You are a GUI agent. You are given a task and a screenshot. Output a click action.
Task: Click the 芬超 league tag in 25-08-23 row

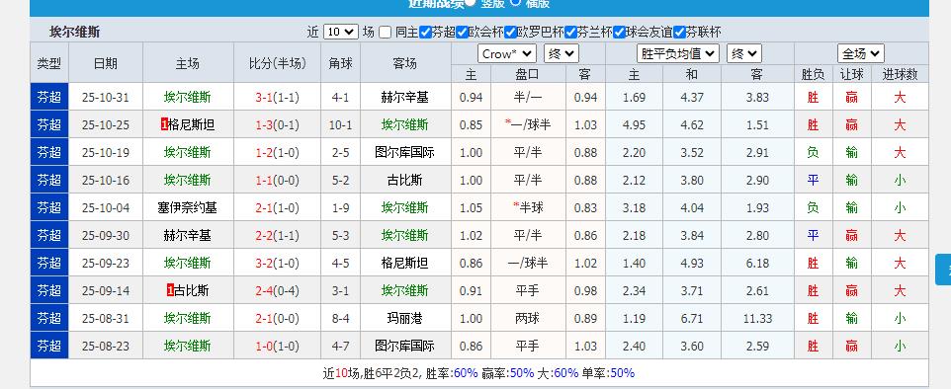49,346
